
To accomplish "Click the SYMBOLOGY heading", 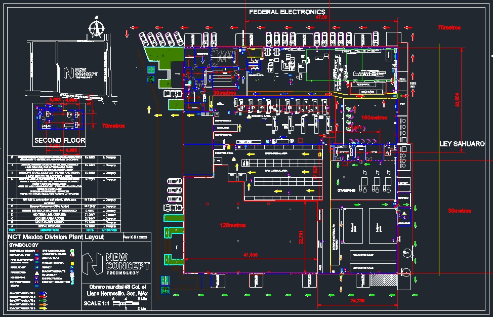I will [24, 245].
